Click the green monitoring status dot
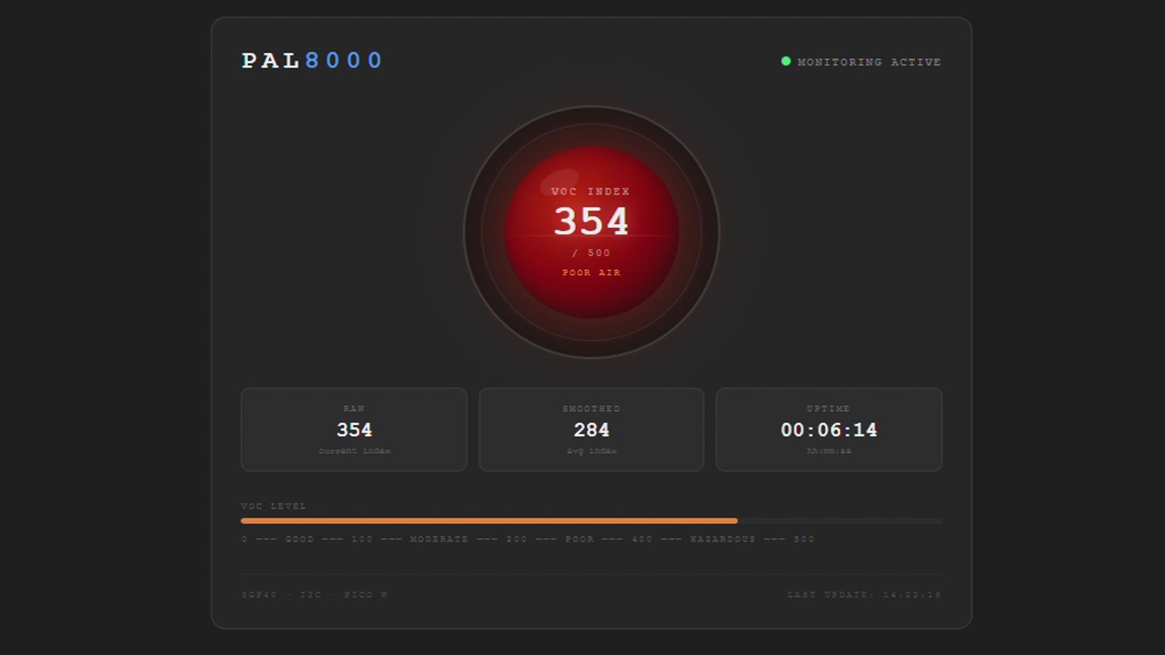1165x655 pixels. click(x=786, y=61)
